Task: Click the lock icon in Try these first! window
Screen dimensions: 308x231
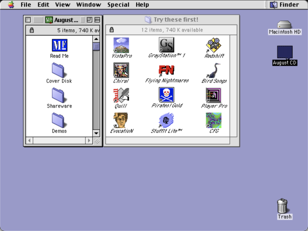Action: click(x=112, y=30)
